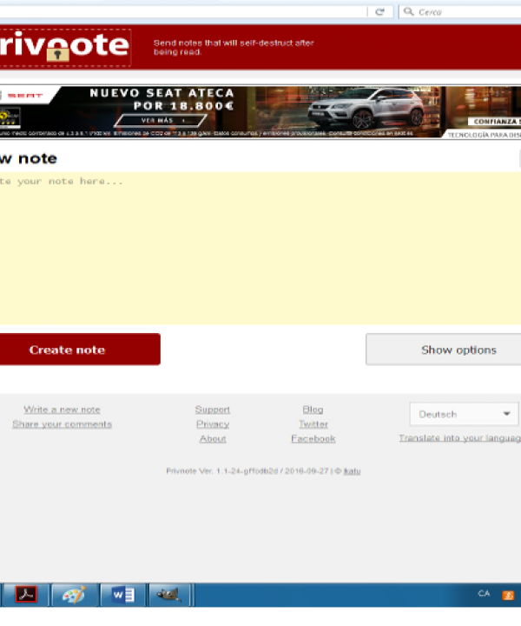Open Paint from the taskbar
This screenshot has width=521, height=626.
[x=74, y=595]
